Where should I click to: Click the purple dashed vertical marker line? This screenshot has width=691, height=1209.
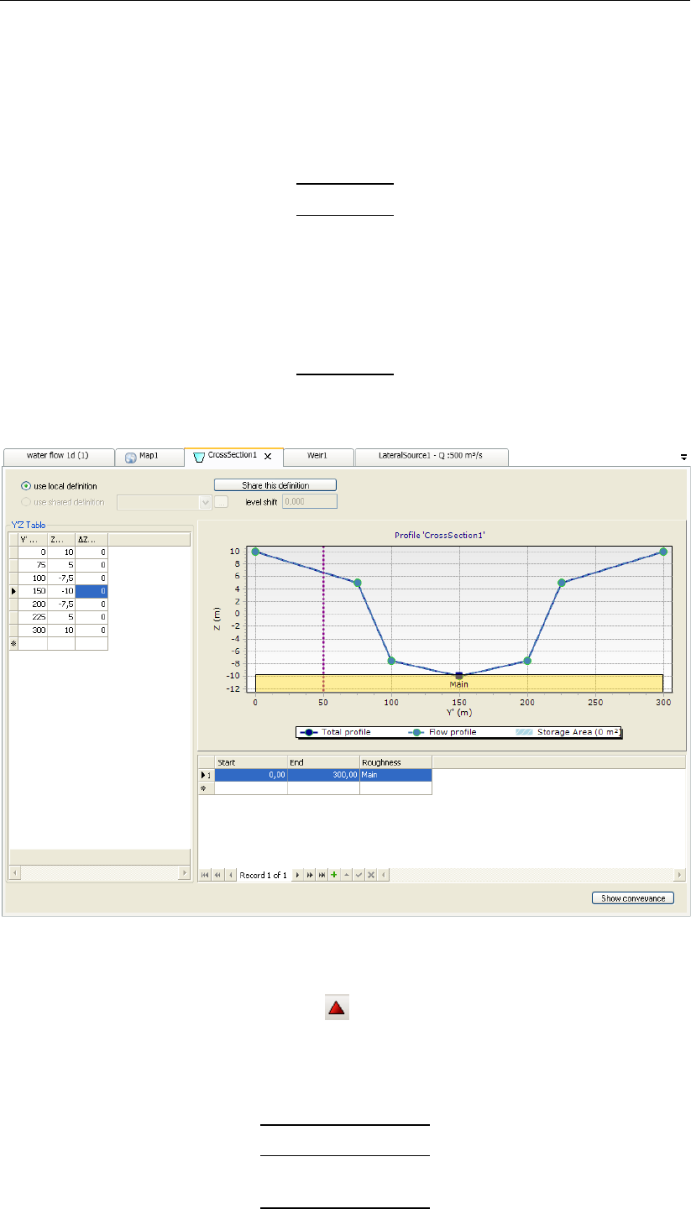tap(323, 618)
